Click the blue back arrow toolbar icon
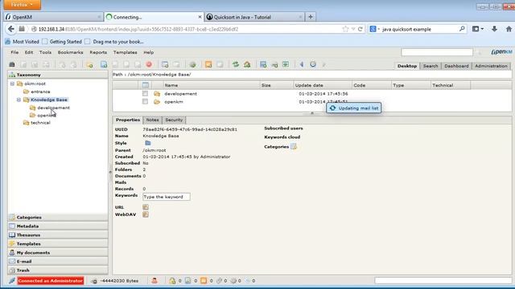The height and width of the screenshot is (289, 515). pyautogui.click(x=302, y=64)
